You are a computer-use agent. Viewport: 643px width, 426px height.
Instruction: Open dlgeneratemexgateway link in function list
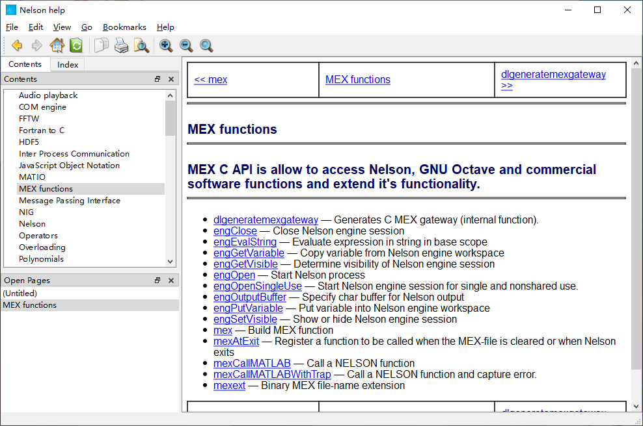[266, 219]
